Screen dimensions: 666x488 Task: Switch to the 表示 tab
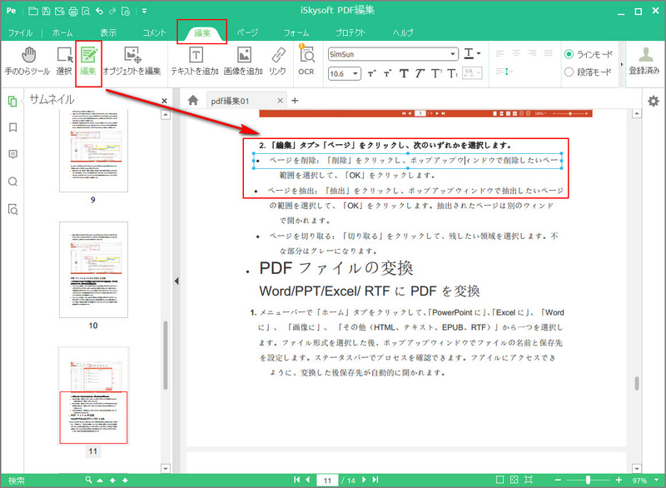108,32
